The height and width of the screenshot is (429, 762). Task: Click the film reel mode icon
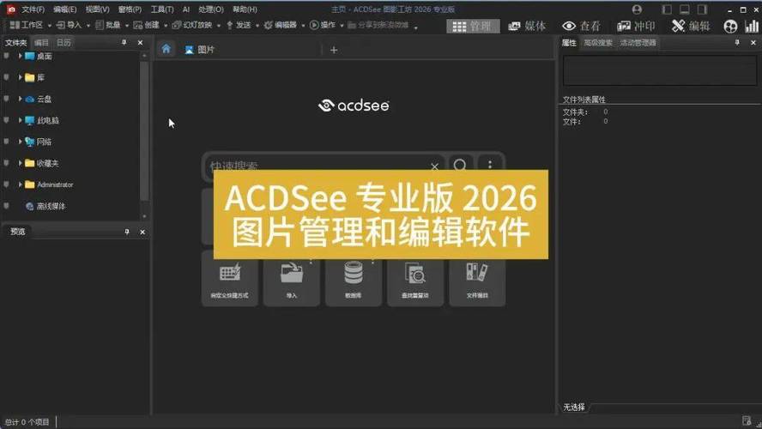pos(730,27)
